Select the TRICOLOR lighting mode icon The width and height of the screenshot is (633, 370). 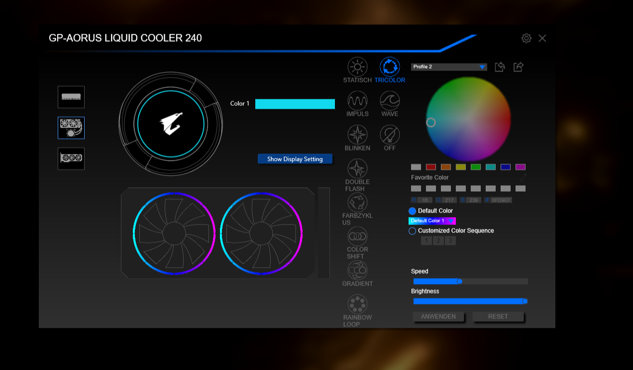pyautogui.click(x=390, y=67)
